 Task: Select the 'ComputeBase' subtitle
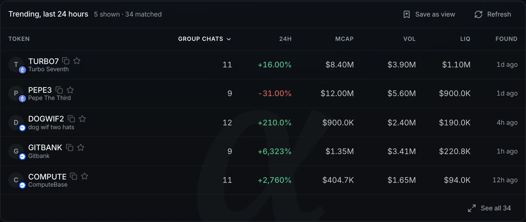(48, 184)
